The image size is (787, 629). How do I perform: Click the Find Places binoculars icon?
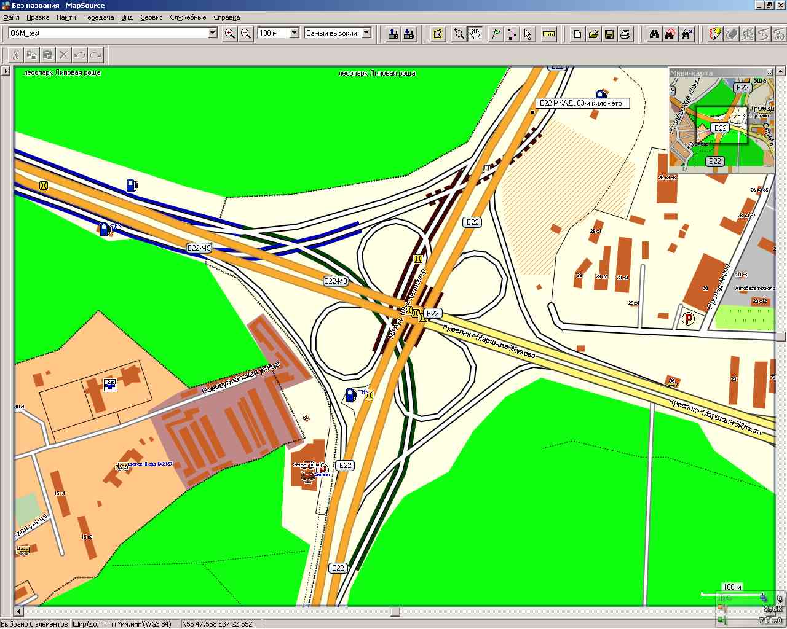pyautogui.click(x=654, y=34)
